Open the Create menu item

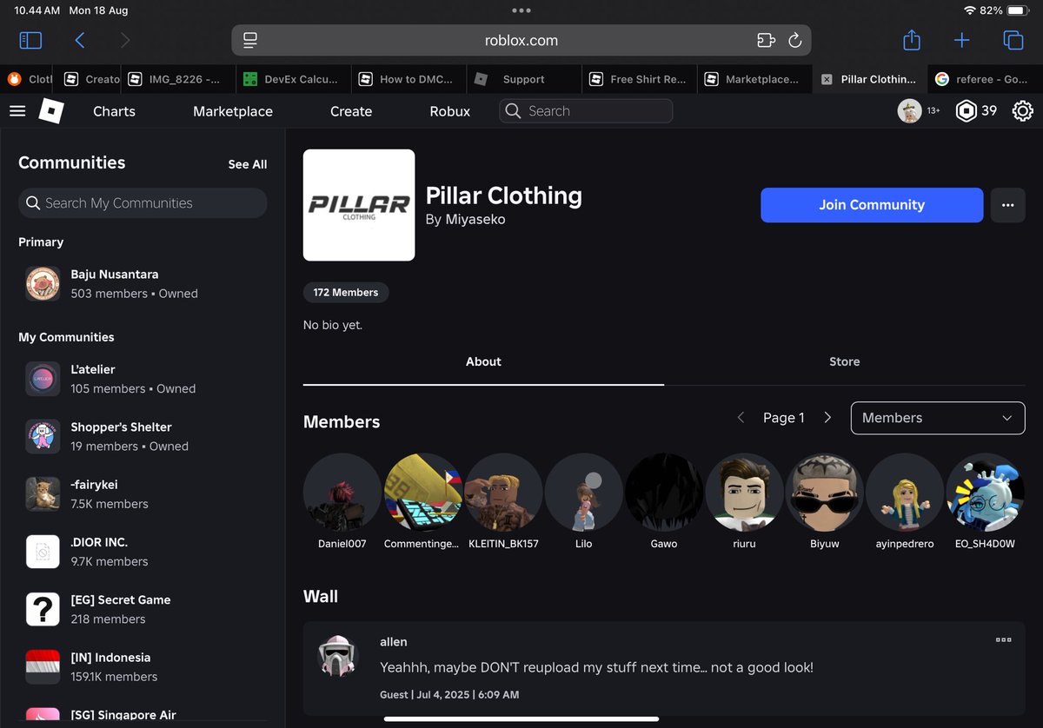pyautogui.click(x=351, y=111)
